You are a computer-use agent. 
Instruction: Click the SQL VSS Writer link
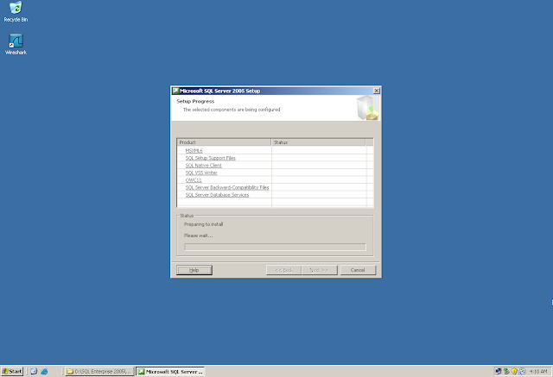[201, 173]
